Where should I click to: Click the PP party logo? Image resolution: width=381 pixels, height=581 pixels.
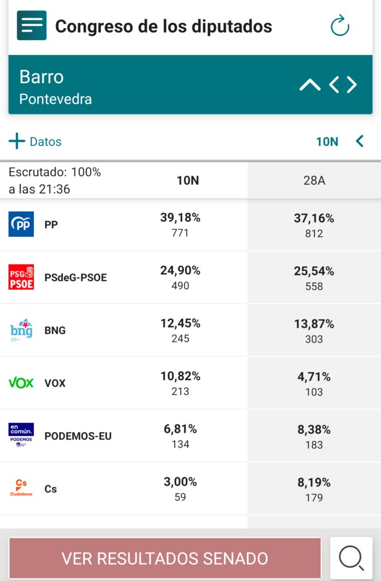tap(21, 224)
